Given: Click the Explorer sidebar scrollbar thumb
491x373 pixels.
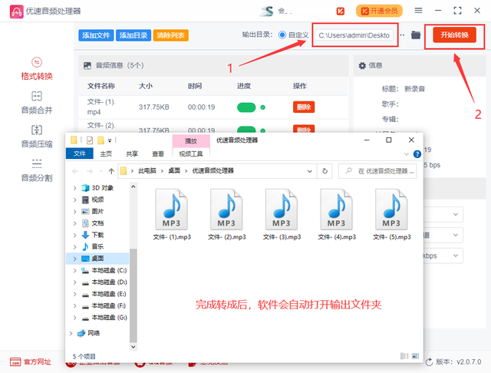Looking at the screenshot, I should pos(133,295).
